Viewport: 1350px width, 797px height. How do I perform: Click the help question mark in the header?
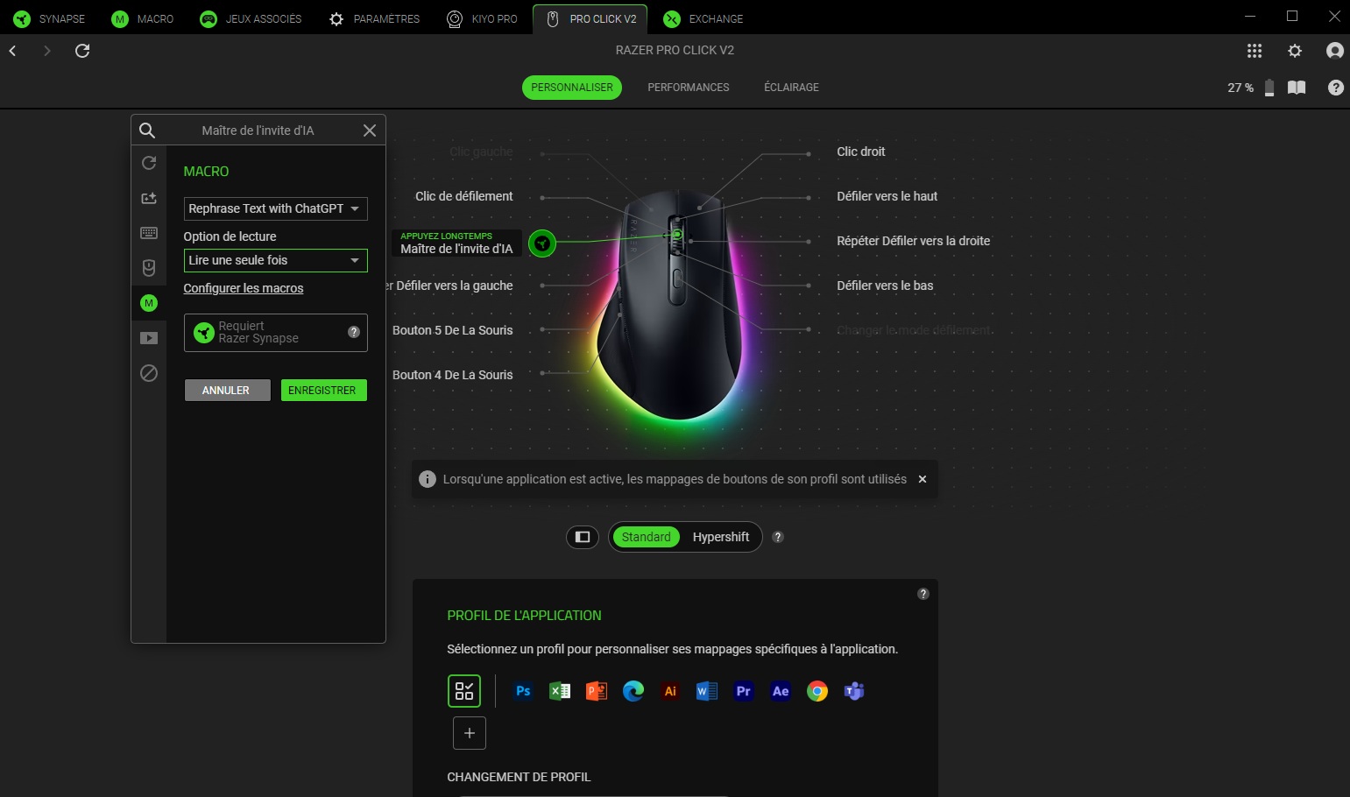point(1336,88)
